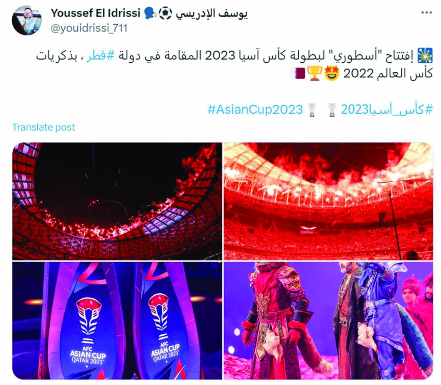Click the soccer ball emoji beside the name
Screen dimensions: 441x385
(x=165, y=13)
